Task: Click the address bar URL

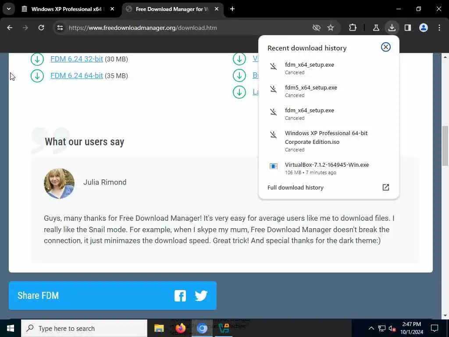Action: [x=143, y=28]
